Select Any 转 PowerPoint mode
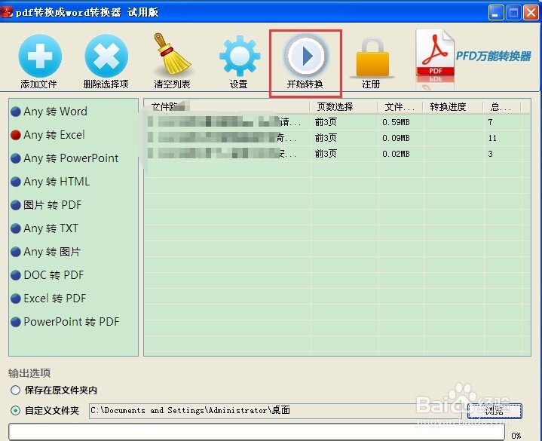The height and width of the screenshot is (441, 542). 65,158
